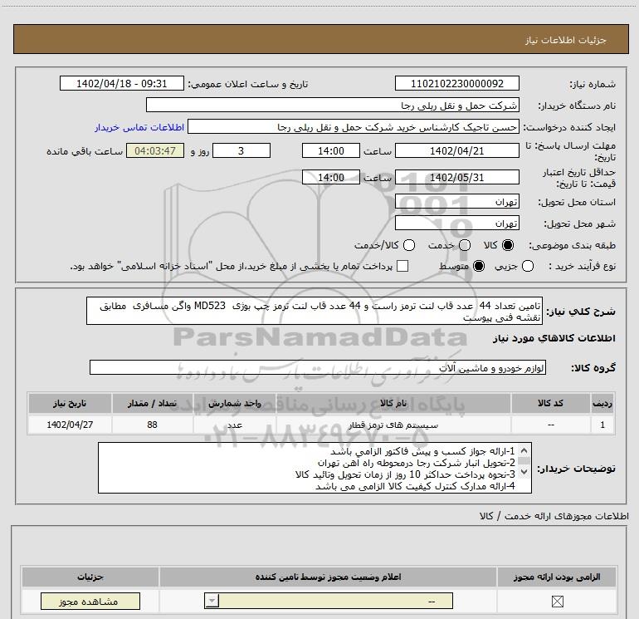Click the واحد شمارش column header
The image size is (639, 619).
tap(235, 403)
